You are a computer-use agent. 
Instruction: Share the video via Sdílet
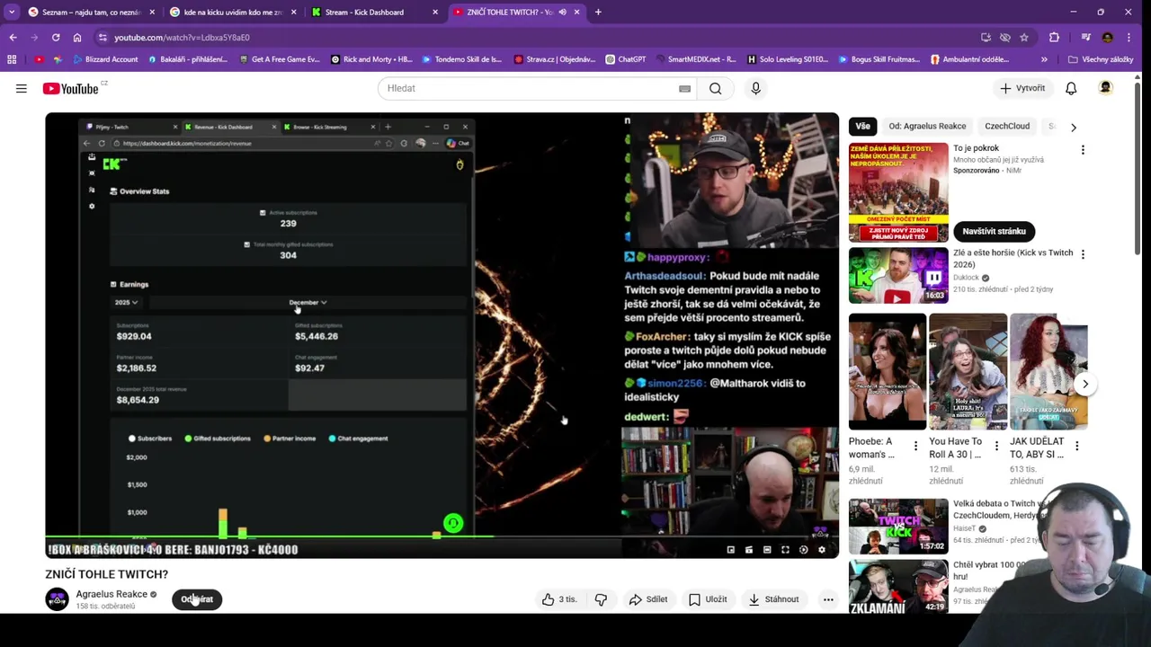(x=648, y=599)
